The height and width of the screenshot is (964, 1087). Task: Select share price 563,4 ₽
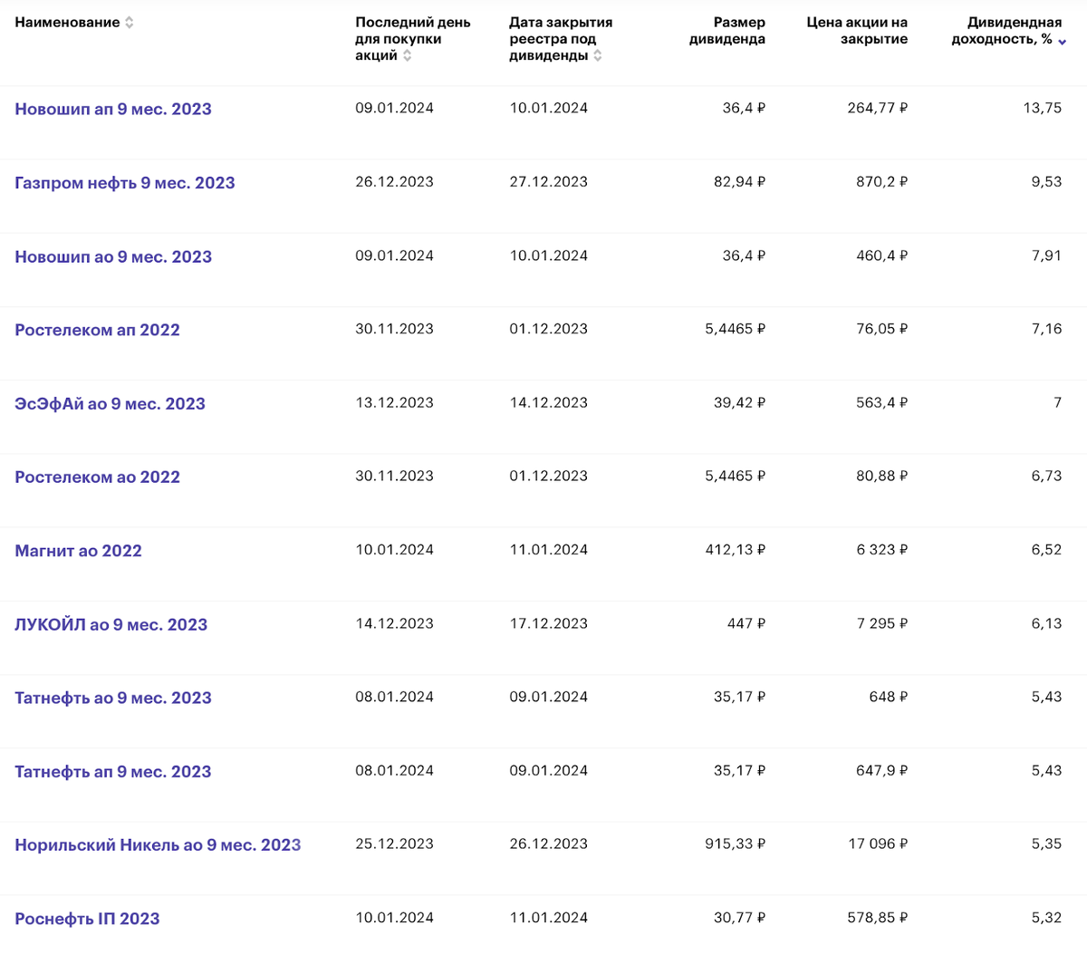coord(882,402)
